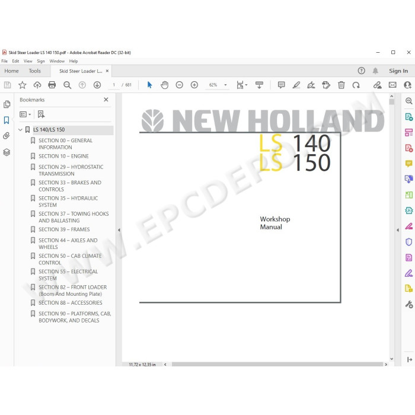Screen dimensions: 415x415
Task: Open the Edit menu
Action: click(x=15, y=61)
